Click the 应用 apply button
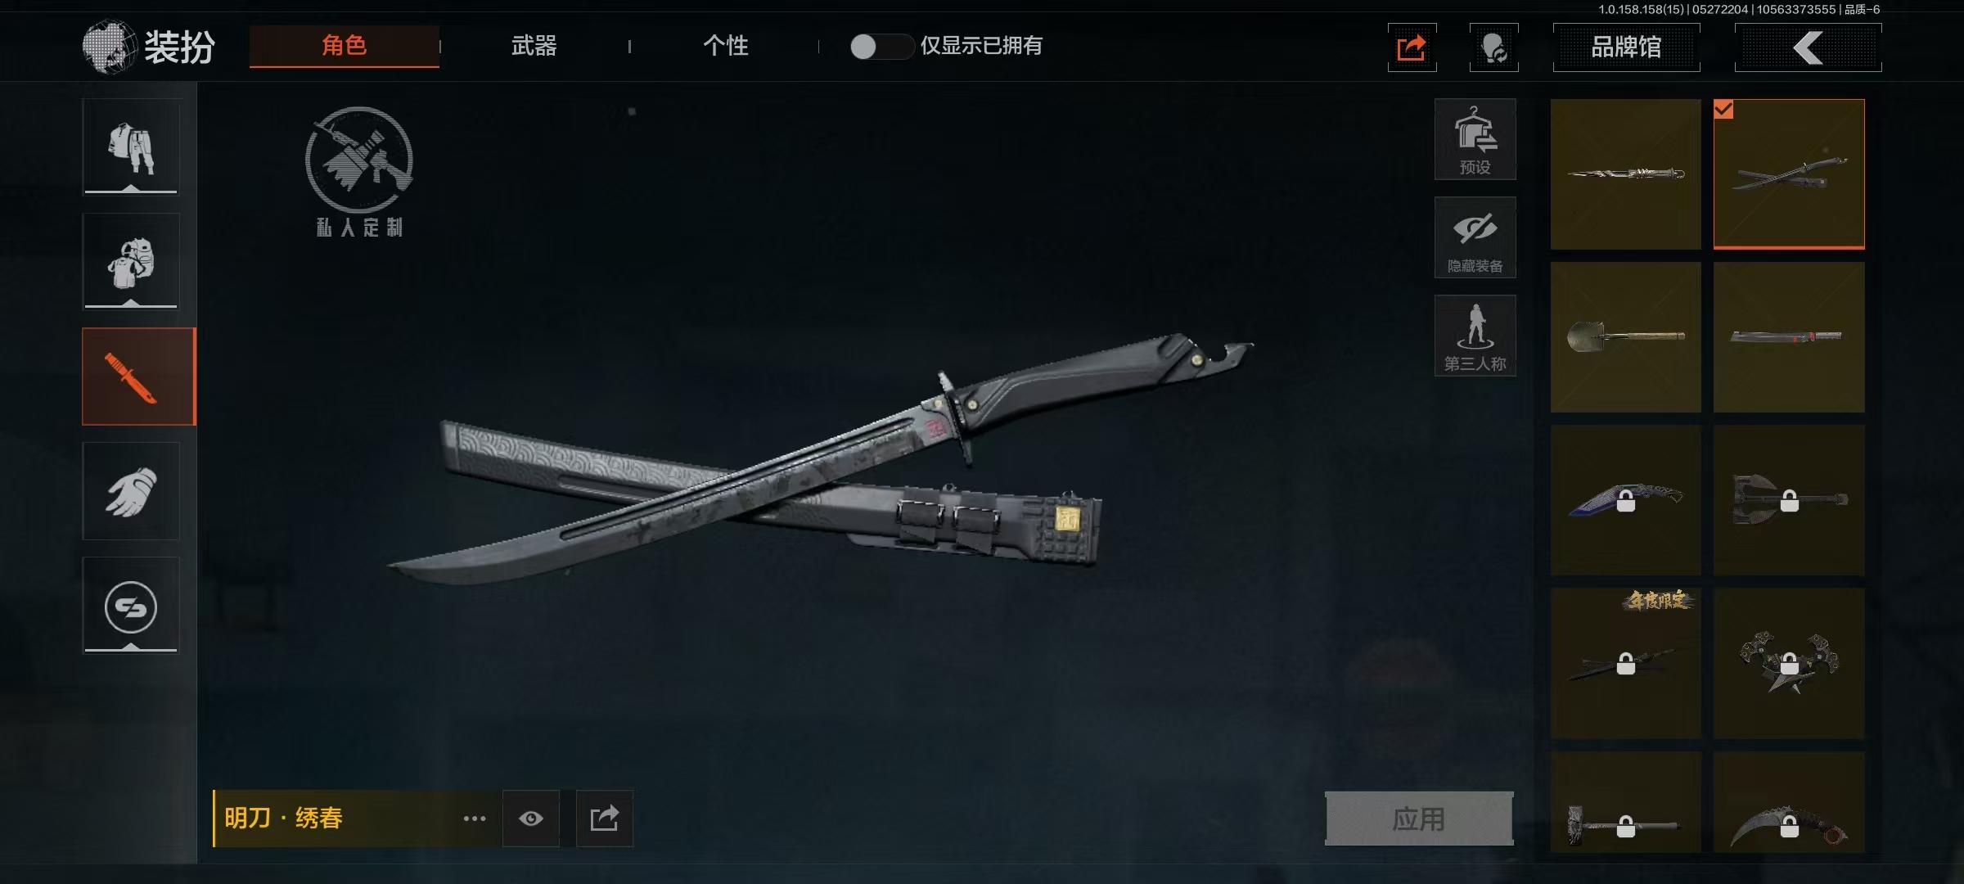Screen dimensions: 1964x884 (x=1419, y=819)
